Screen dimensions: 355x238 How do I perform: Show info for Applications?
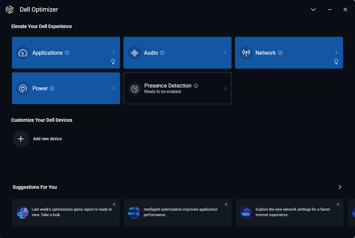pyautogui.click(x=67, y=53)
